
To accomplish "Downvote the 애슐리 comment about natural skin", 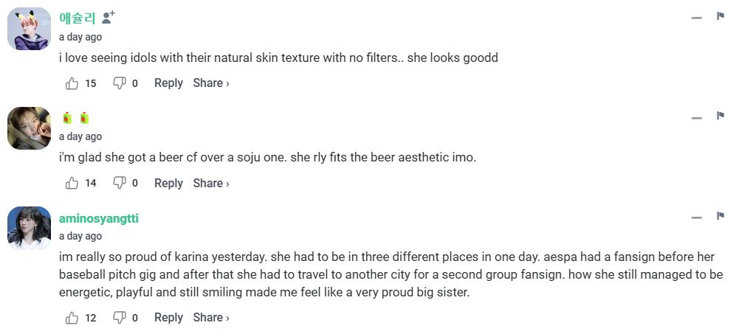I will coord(119,83).
